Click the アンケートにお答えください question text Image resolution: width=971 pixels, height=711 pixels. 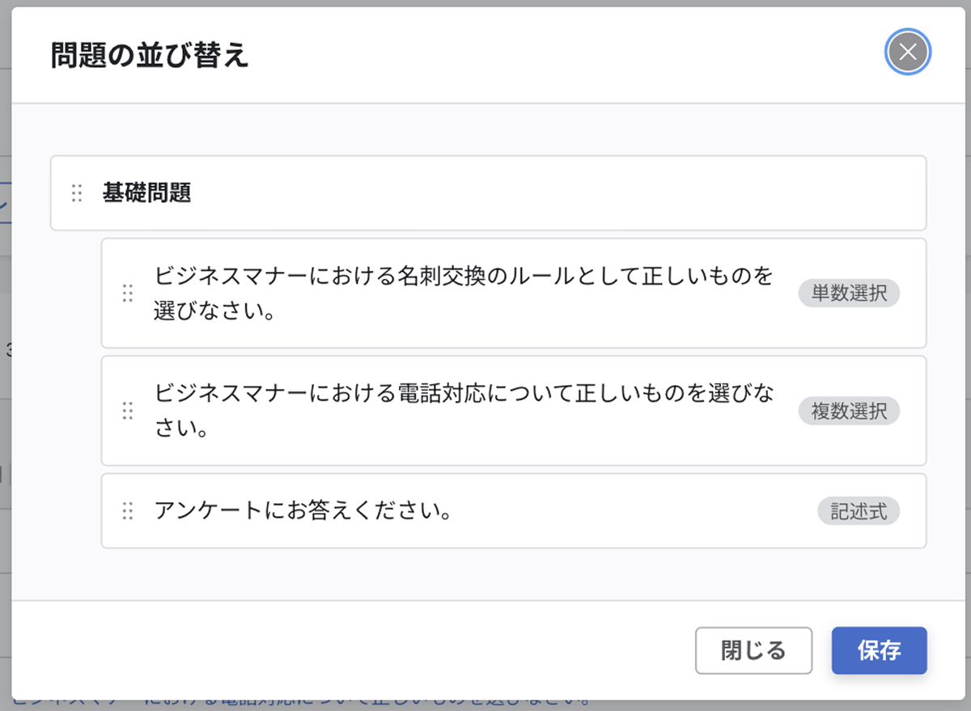coord(303,511)
